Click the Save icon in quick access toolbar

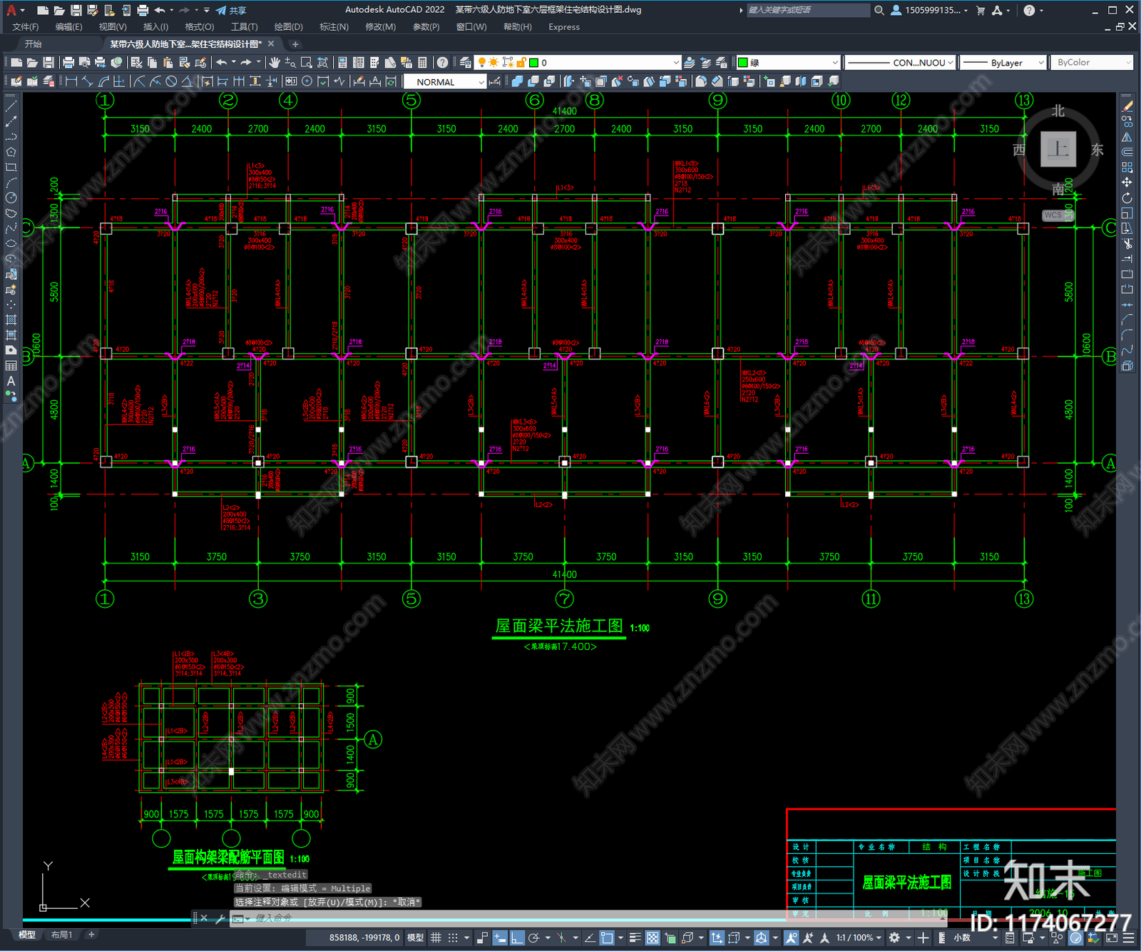(x=76, y=10)
